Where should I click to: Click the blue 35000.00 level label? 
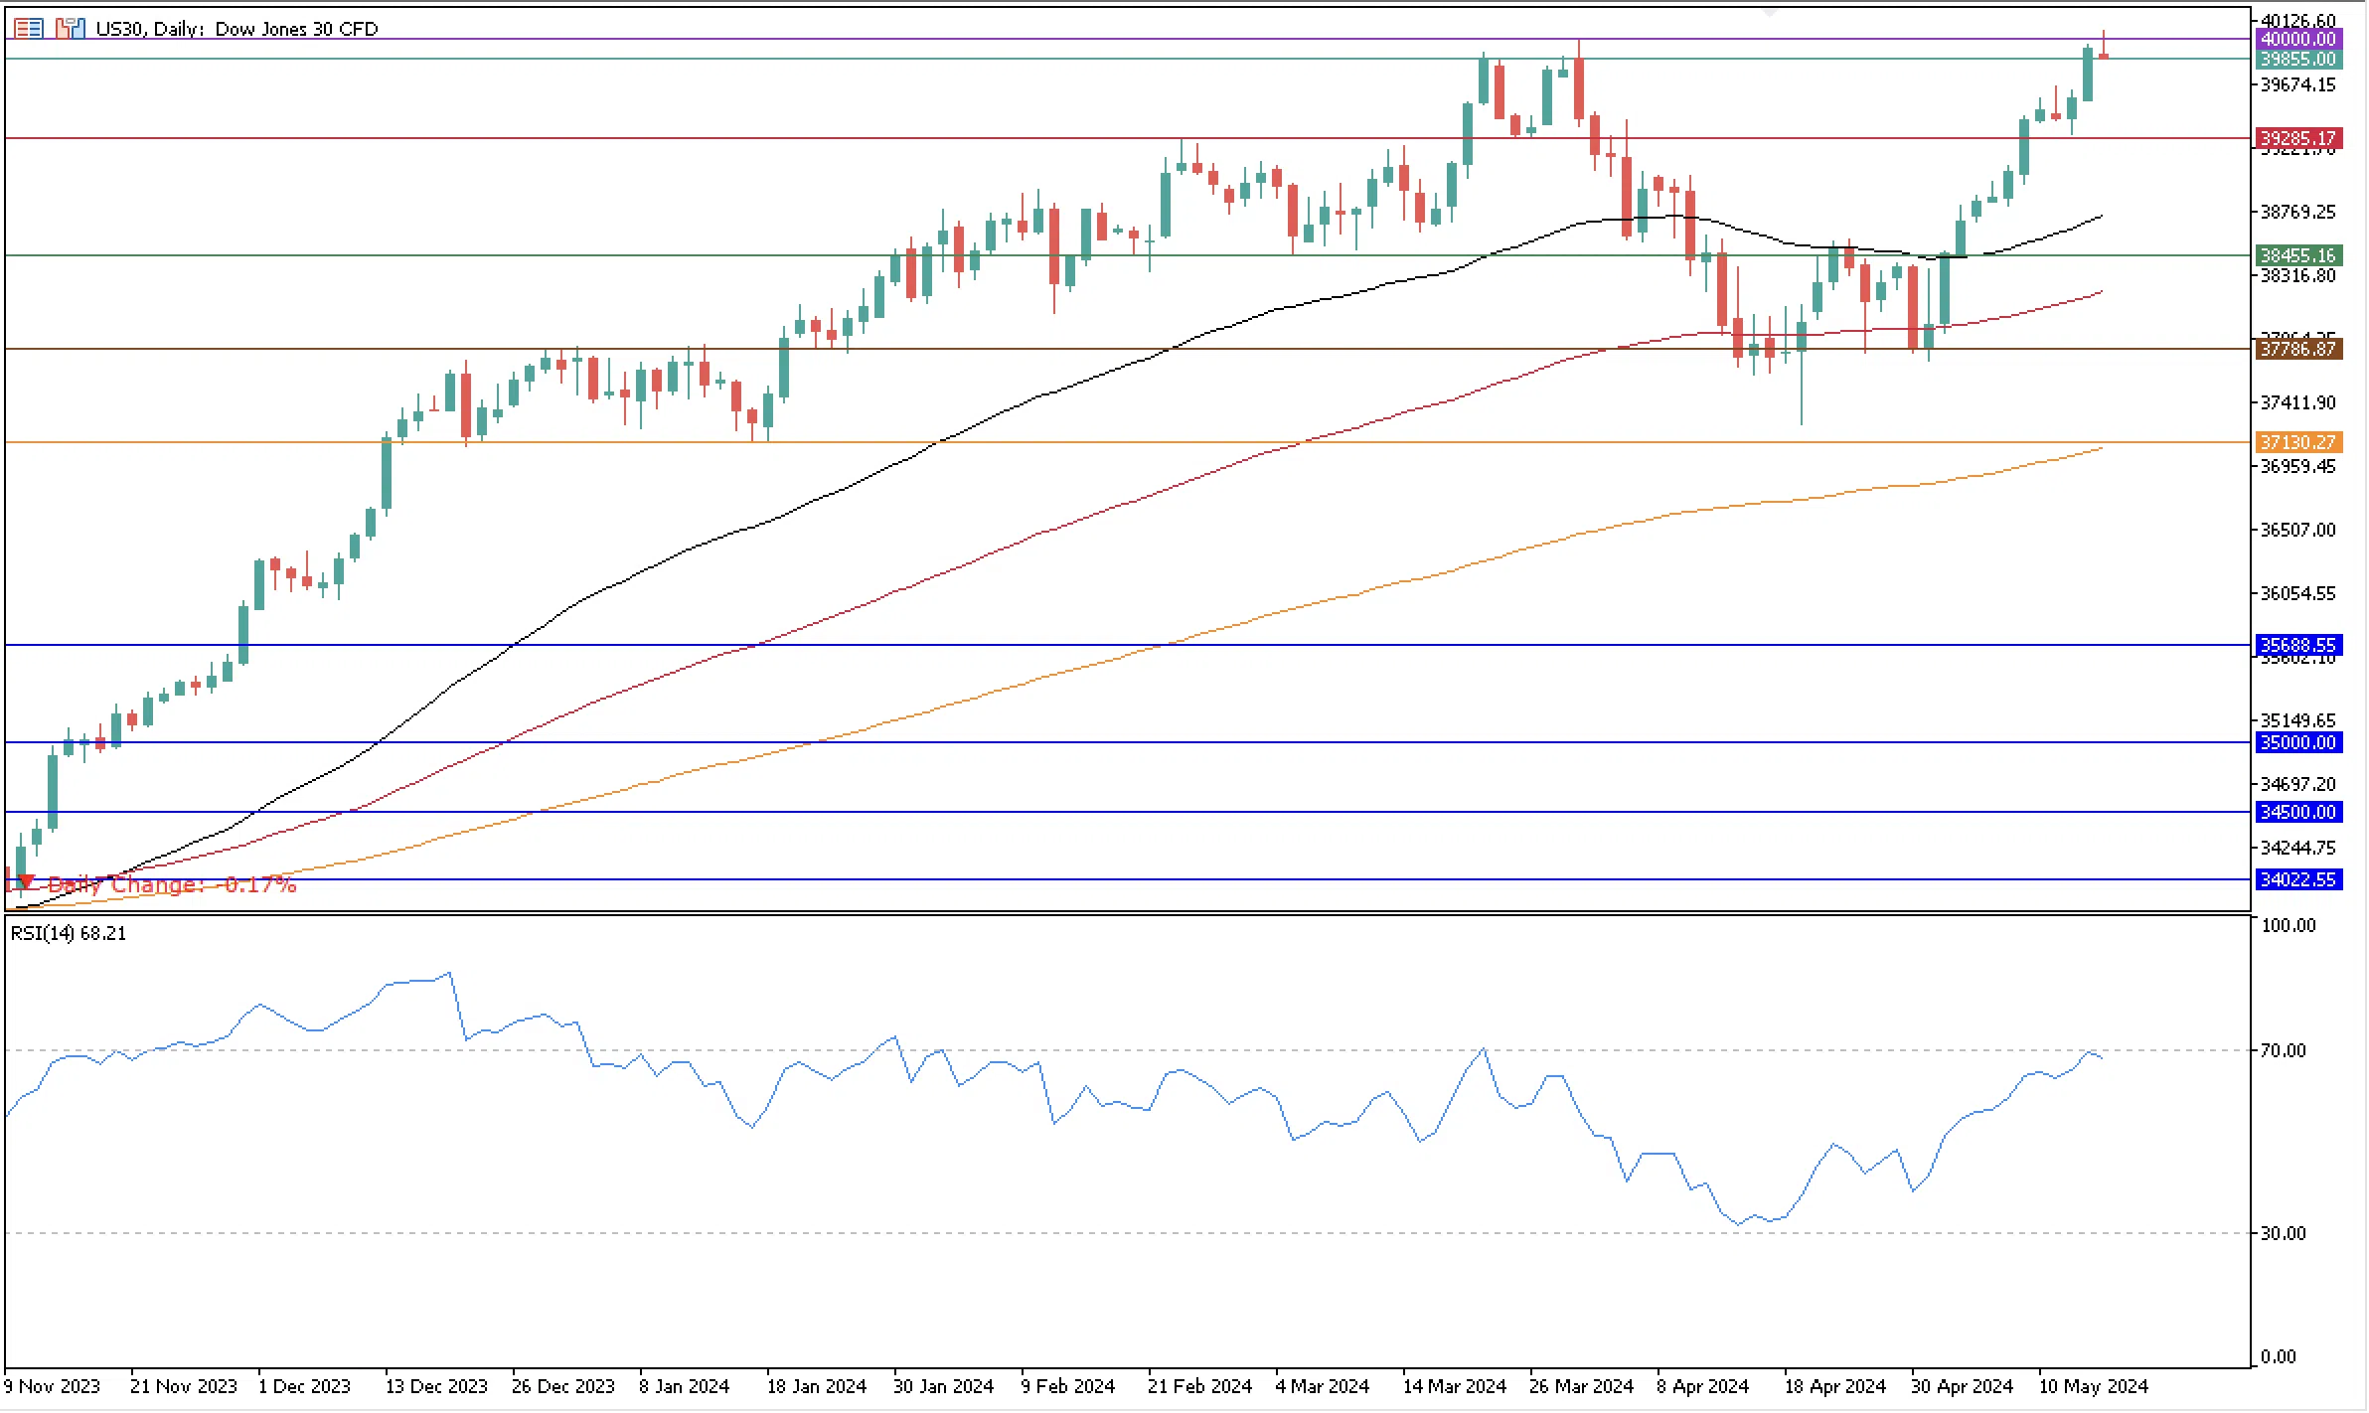[x=2299, y=742]
